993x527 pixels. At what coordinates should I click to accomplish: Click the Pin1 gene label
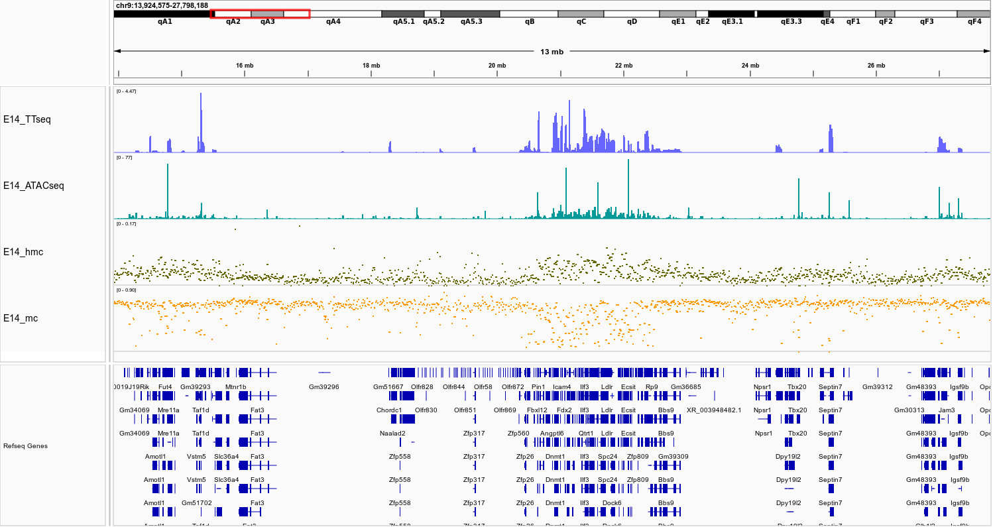(538, 386)
